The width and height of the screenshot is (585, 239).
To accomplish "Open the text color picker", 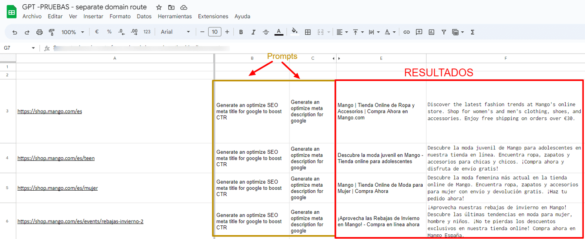I will click(x=278, y=32).
